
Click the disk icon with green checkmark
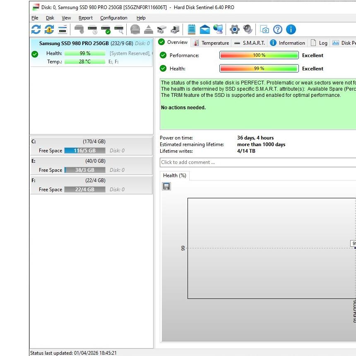pyautogui.click(x=106, y=29)
